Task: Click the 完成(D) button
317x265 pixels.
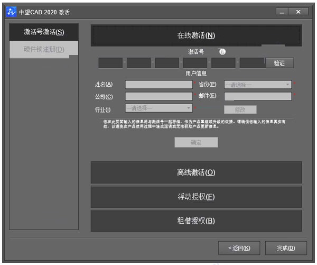Action: coord(286,248)
